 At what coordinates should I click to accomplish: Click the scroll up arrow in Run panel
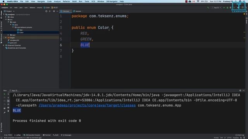8,94
